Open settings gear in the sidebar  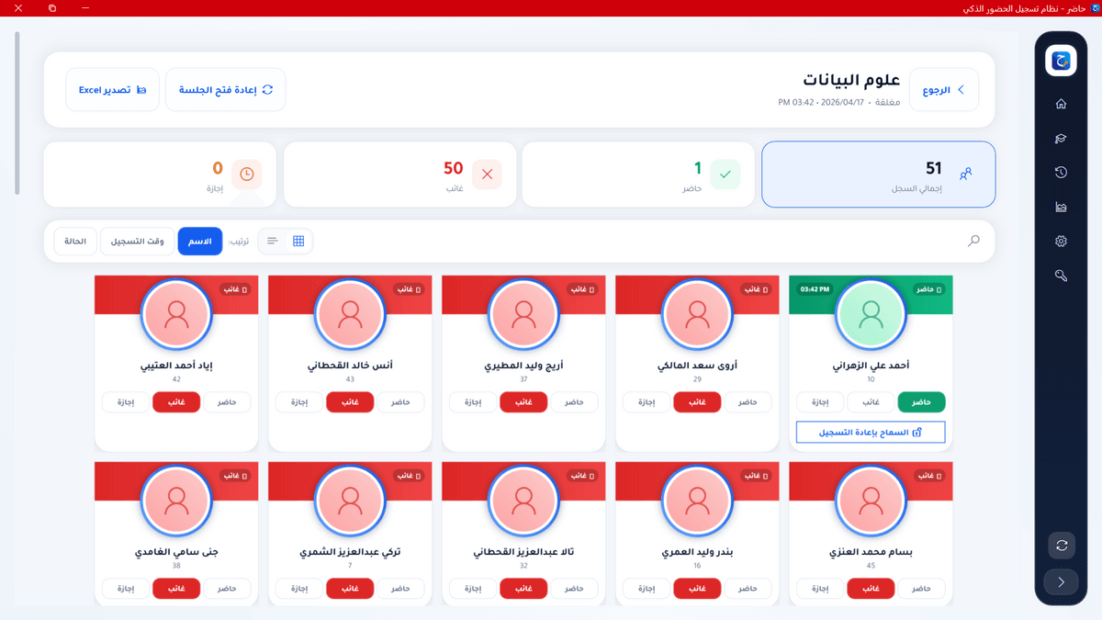tap(1061, 242)
